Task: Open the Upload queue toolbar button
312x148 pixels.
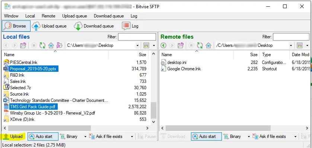Action: 49,26
